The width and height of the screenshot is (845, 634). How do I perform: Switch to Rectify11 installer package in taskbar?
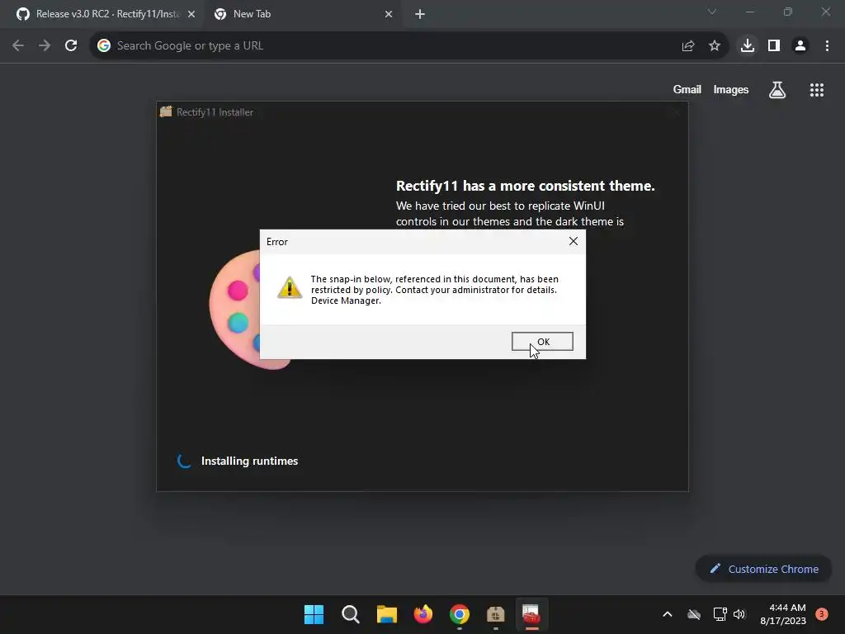tap(496, 614)
